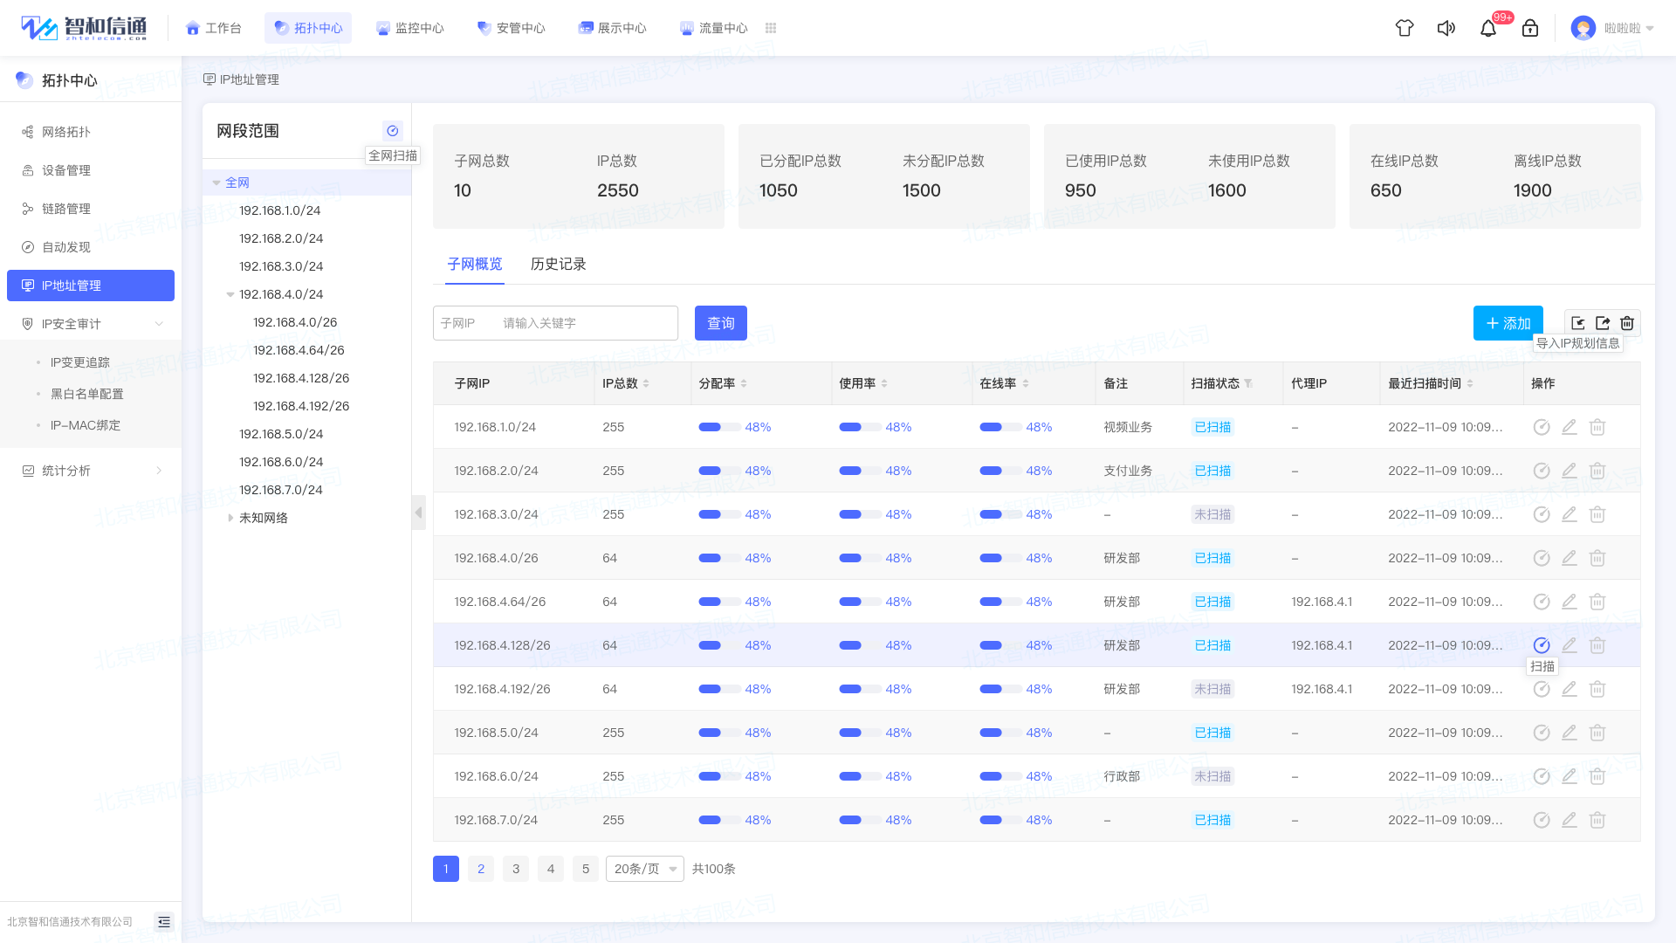Click the import IP planning info icon
The width and height of the screenshot is (1676, 943).
pos(1578,323)
